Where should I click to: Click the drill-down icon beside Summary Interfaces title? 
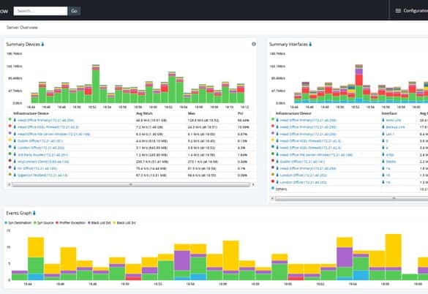310,44
